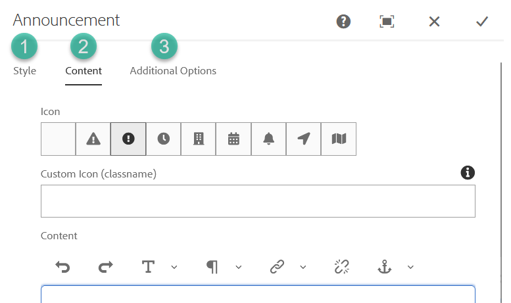Screen dimensions: 511x303
Task: Pick the map icon option
Action: pos(339,139)
